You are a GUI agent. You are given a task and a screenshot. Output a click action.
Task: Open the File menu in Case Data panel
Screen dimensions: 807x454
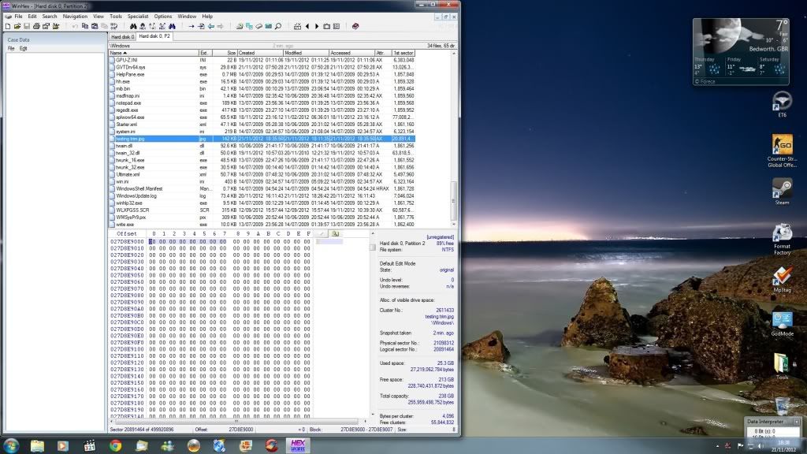tap(11, 48)
